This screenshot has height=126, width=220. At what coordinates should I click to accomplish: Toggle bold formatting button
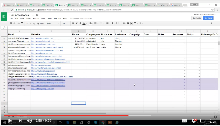[x=73, y=23]
